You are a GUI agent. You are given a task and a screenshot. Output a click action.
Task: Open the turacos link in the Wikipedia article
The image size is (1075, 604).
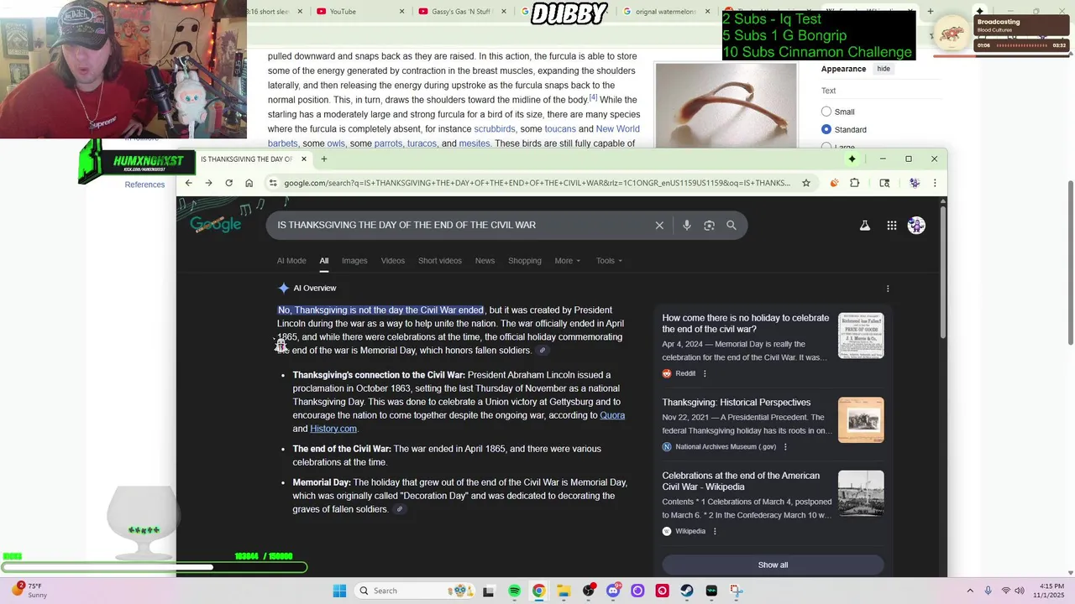point(422,143)
